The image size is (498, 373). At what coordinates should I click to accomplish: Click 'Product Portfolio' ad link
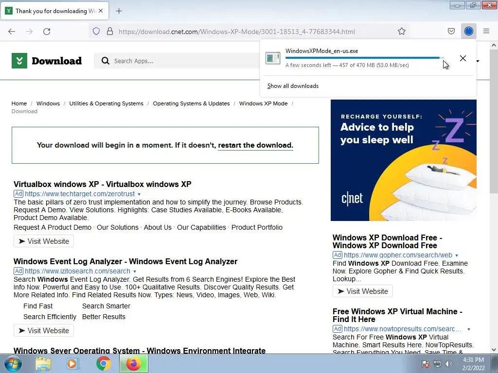(x=257, y=227)
